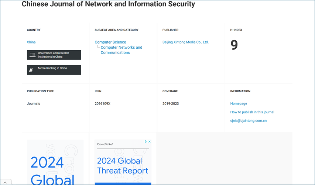Close the CrowdStrike ad with X icon

click(150, 142)
